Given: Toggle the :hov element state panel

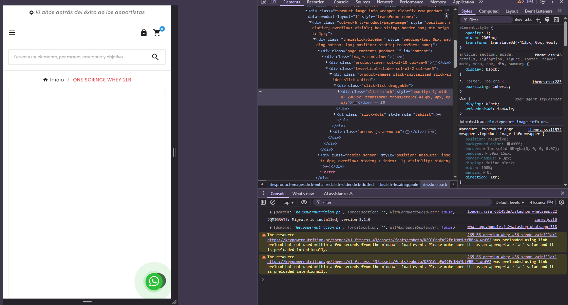Looking at the screenshot, I should (x=518, y=20).
